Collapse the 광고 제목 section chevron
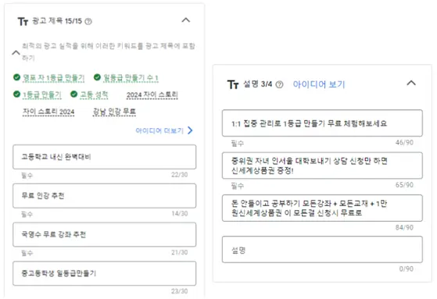The height and width of the screenshot is (299, 437). coord(186,20)
